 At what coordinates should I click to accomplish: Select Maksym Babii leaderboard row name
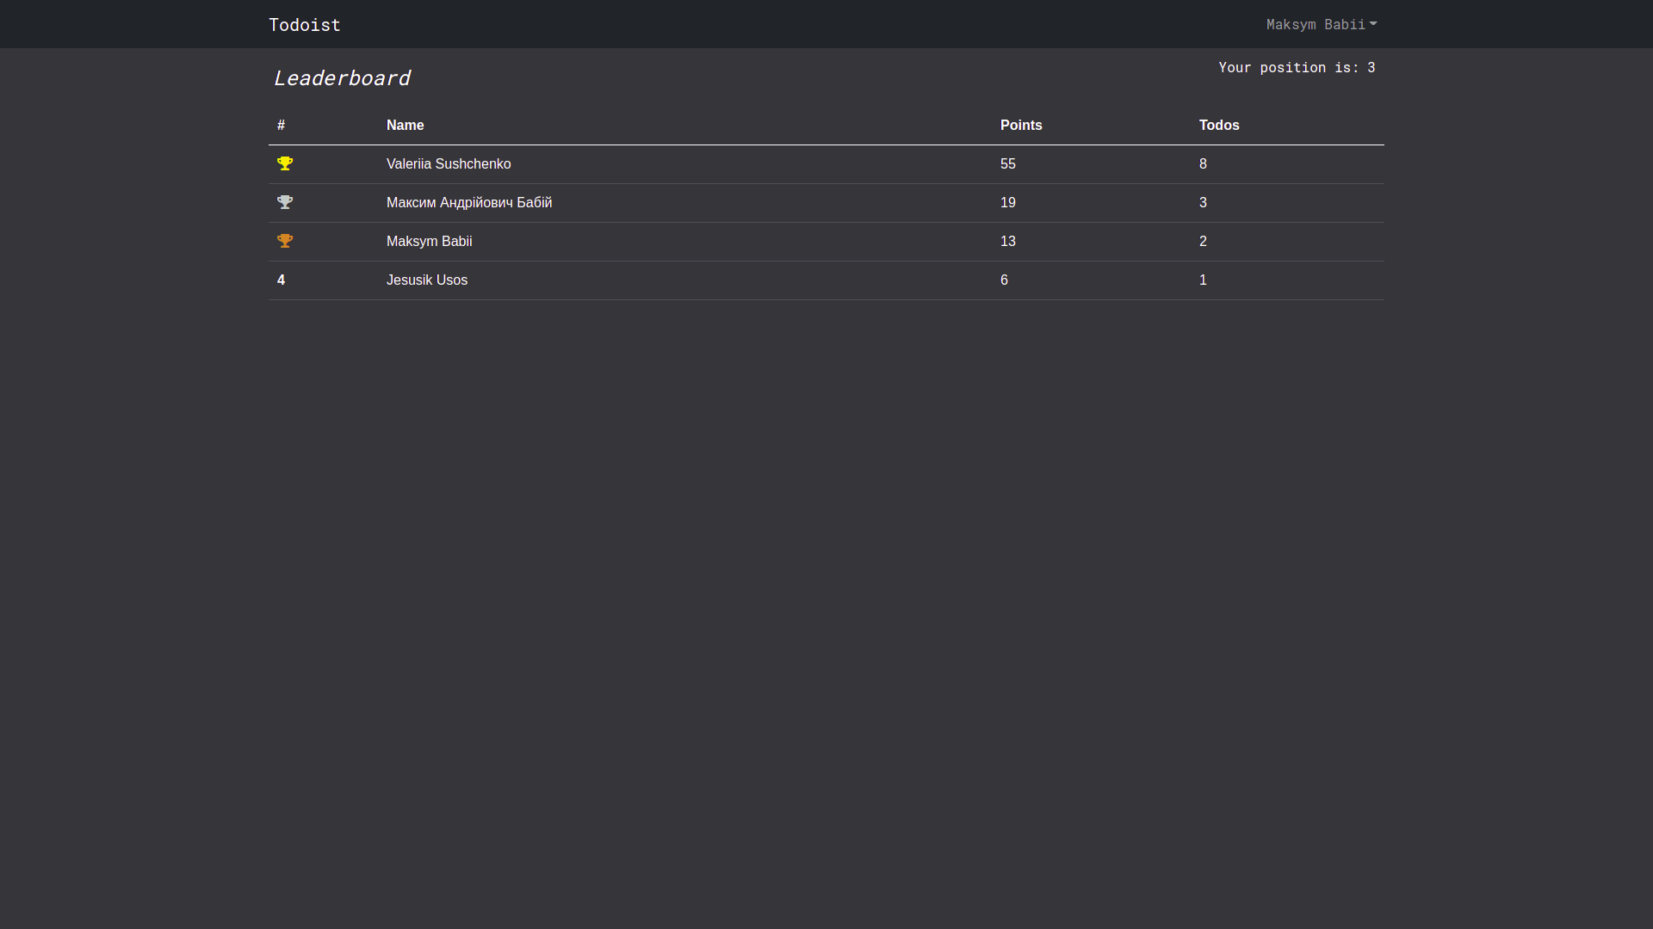(x=429, y=242)
